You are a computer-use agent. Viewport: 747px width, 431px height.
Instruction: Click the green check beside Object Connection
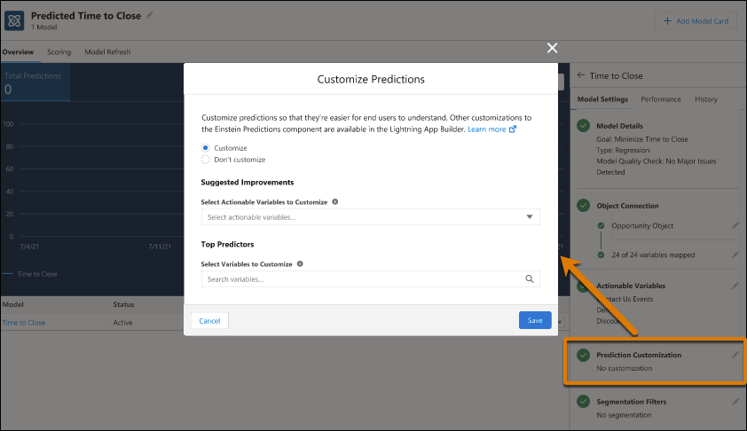coord(583,206)
